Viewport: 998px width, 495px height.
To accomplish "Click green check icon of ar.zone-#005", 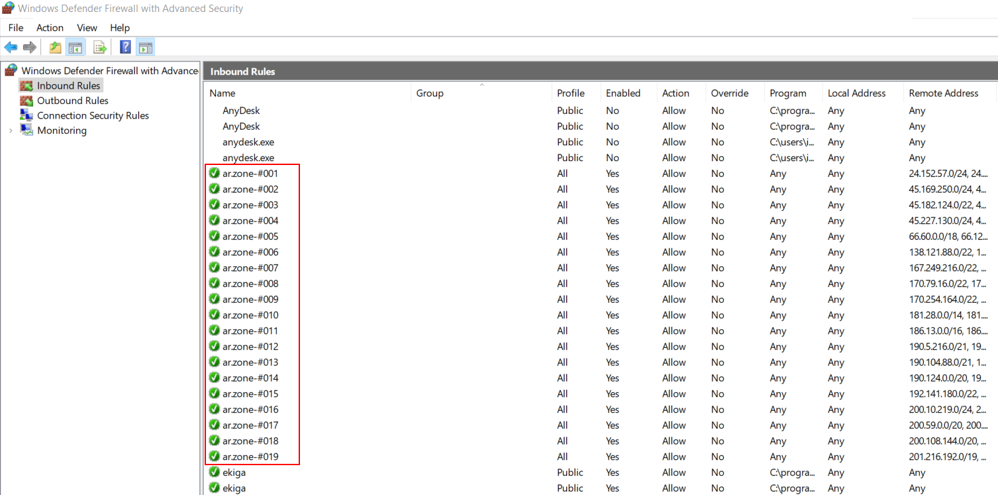I will pos(215,236).
